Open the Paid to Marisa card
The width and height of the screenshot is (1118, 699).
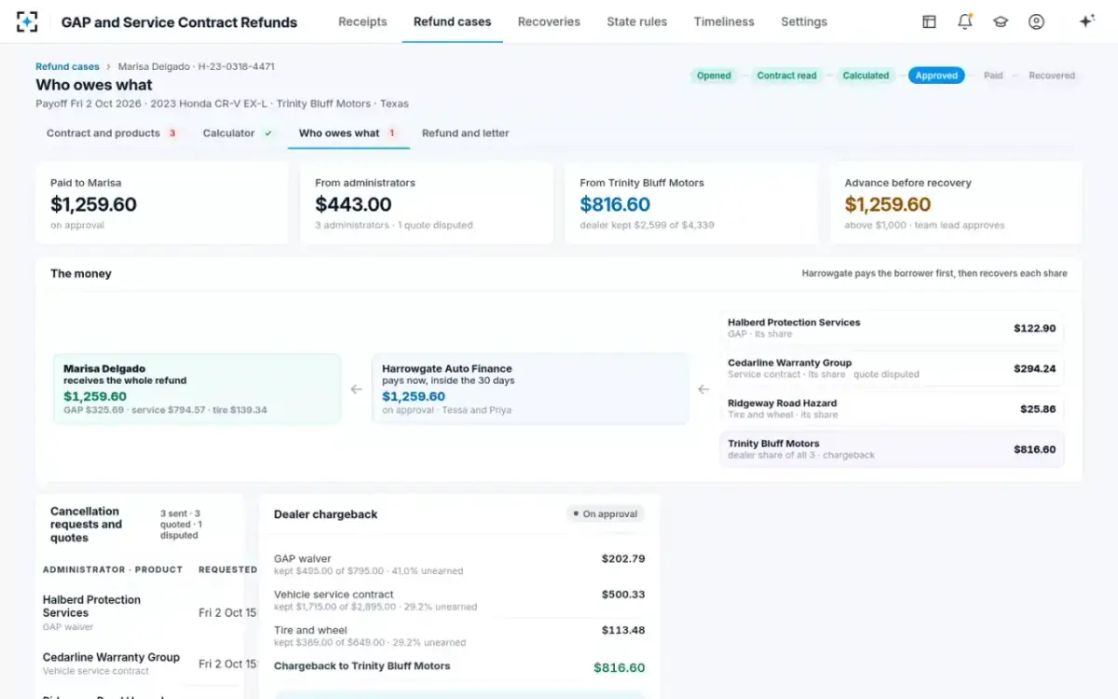click(162, 204)
